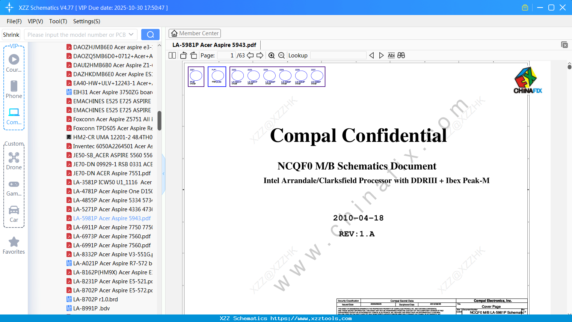Open the Course category in the sidebar
572x322 pixels.
pyautogui.click(x=14, y=63)
